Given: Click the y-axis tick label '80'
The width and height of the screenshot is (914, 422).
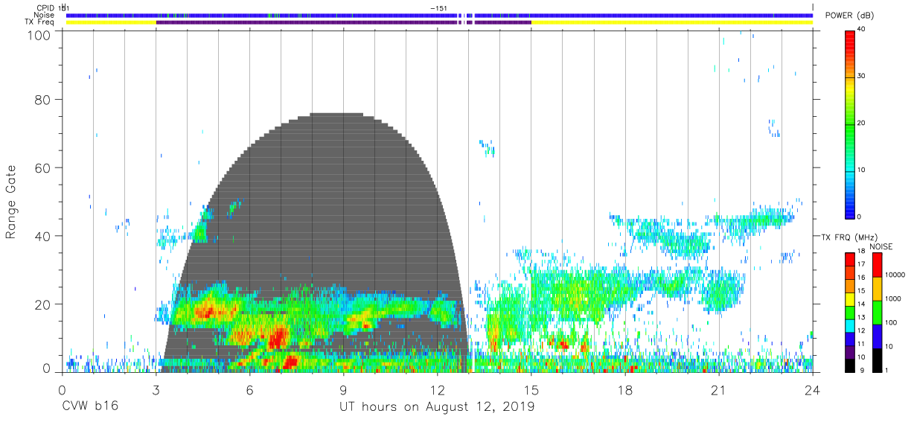Looking at the screenshot, I should 43,100.
